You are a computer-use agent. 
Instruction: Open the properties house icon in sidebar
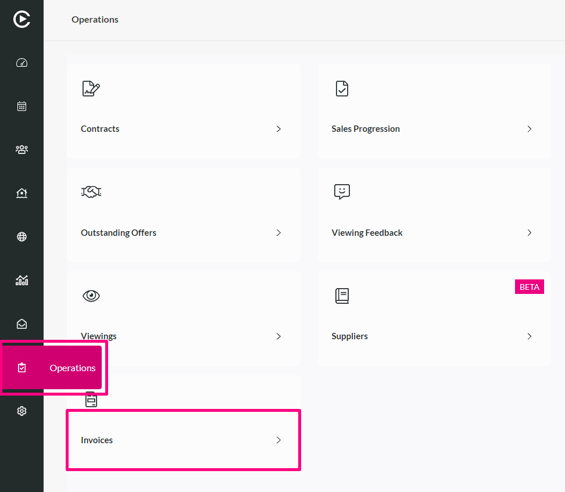coord(22,193)
